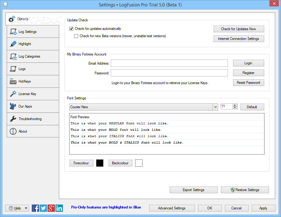Open the LinkedIn icon

[59, 208]
